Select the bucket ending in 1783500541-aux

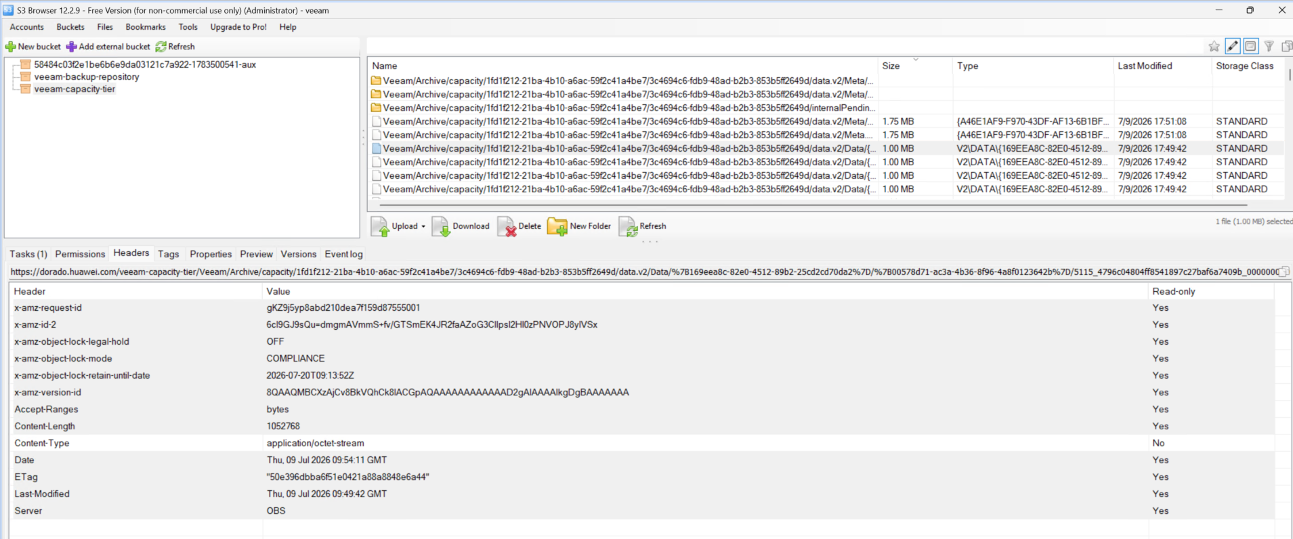tap(145, 64)
